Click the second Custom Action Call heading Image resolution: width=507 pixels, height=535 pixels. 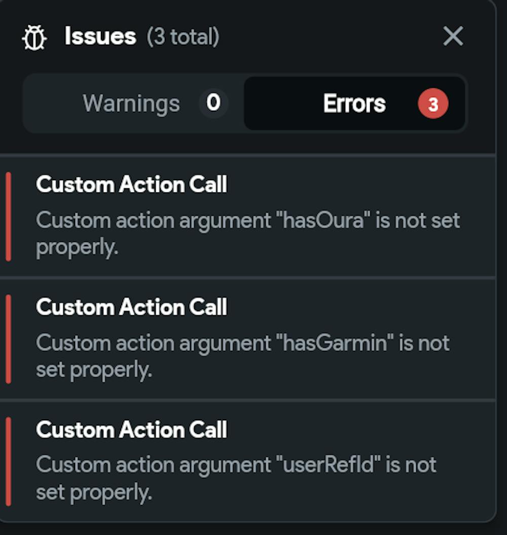point(131,307)
